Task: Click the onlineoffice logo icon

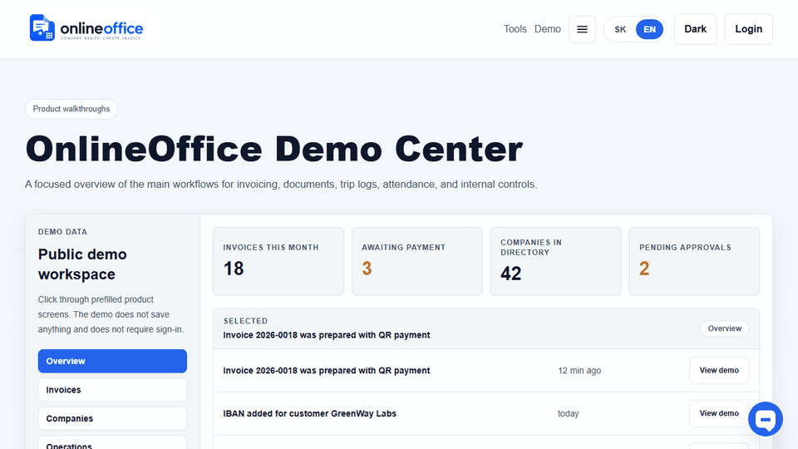Action: coord(42,27)
